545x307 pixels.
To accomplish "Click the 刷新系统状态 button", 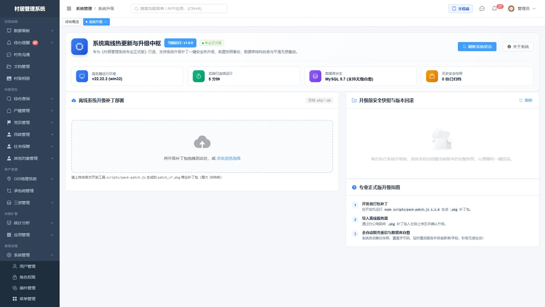I will pos(477,47).
